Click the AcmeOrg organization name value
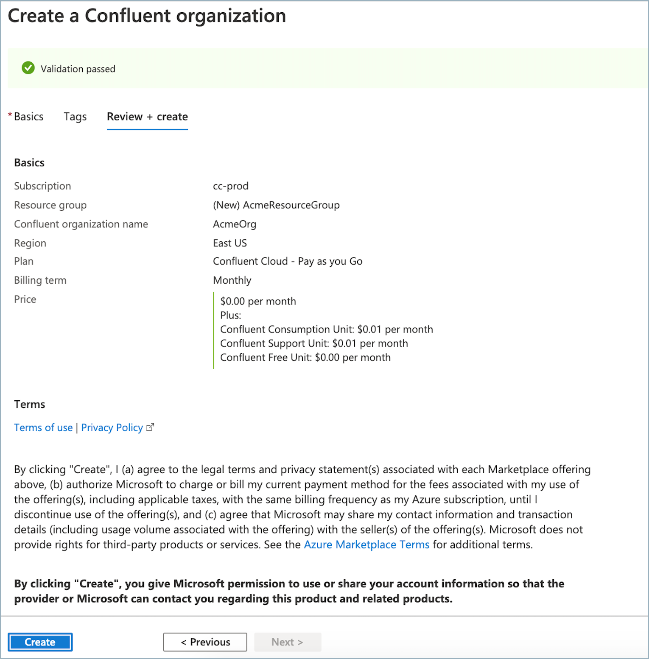 click(235, 224)
